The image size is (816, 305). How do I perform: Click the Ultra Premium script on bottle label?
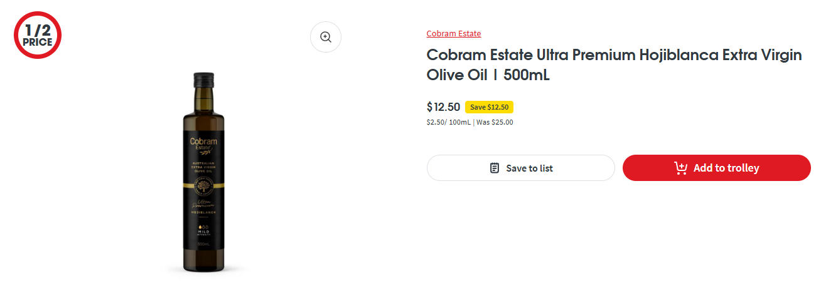[x=203, y=203]
